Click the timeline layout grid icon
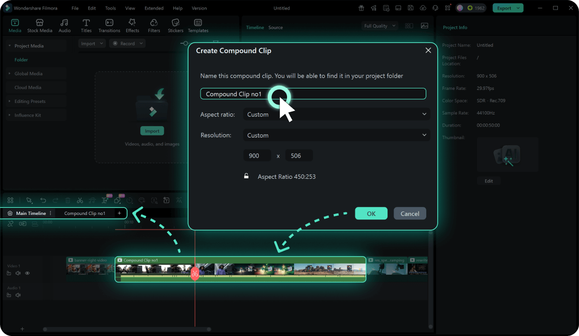The width and height of the screenshot is (579, 336). click(11, 200)
